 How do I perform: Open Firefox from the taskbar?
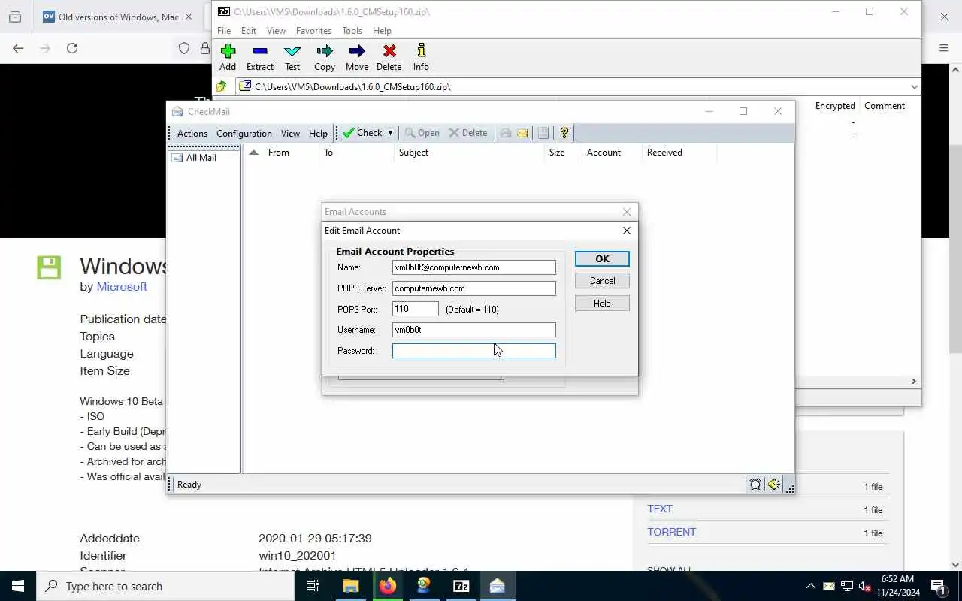click(x=388, y=586)
